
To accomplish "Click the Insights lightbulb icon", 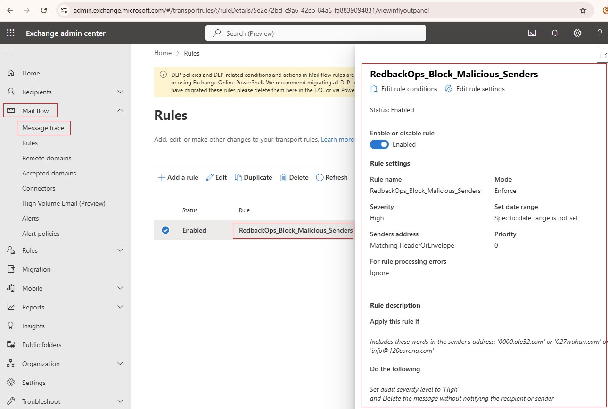I will coord(11,326).
